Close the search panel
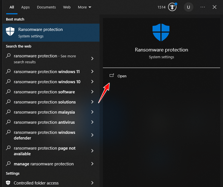Image resolution: width=223 pixels, height=187 pixels. [x=215, y=7]
